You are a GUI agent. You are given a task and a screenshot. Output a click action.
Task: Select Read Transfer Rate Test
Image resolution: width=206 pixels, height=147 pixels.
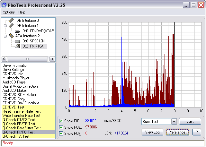point(28,111)
